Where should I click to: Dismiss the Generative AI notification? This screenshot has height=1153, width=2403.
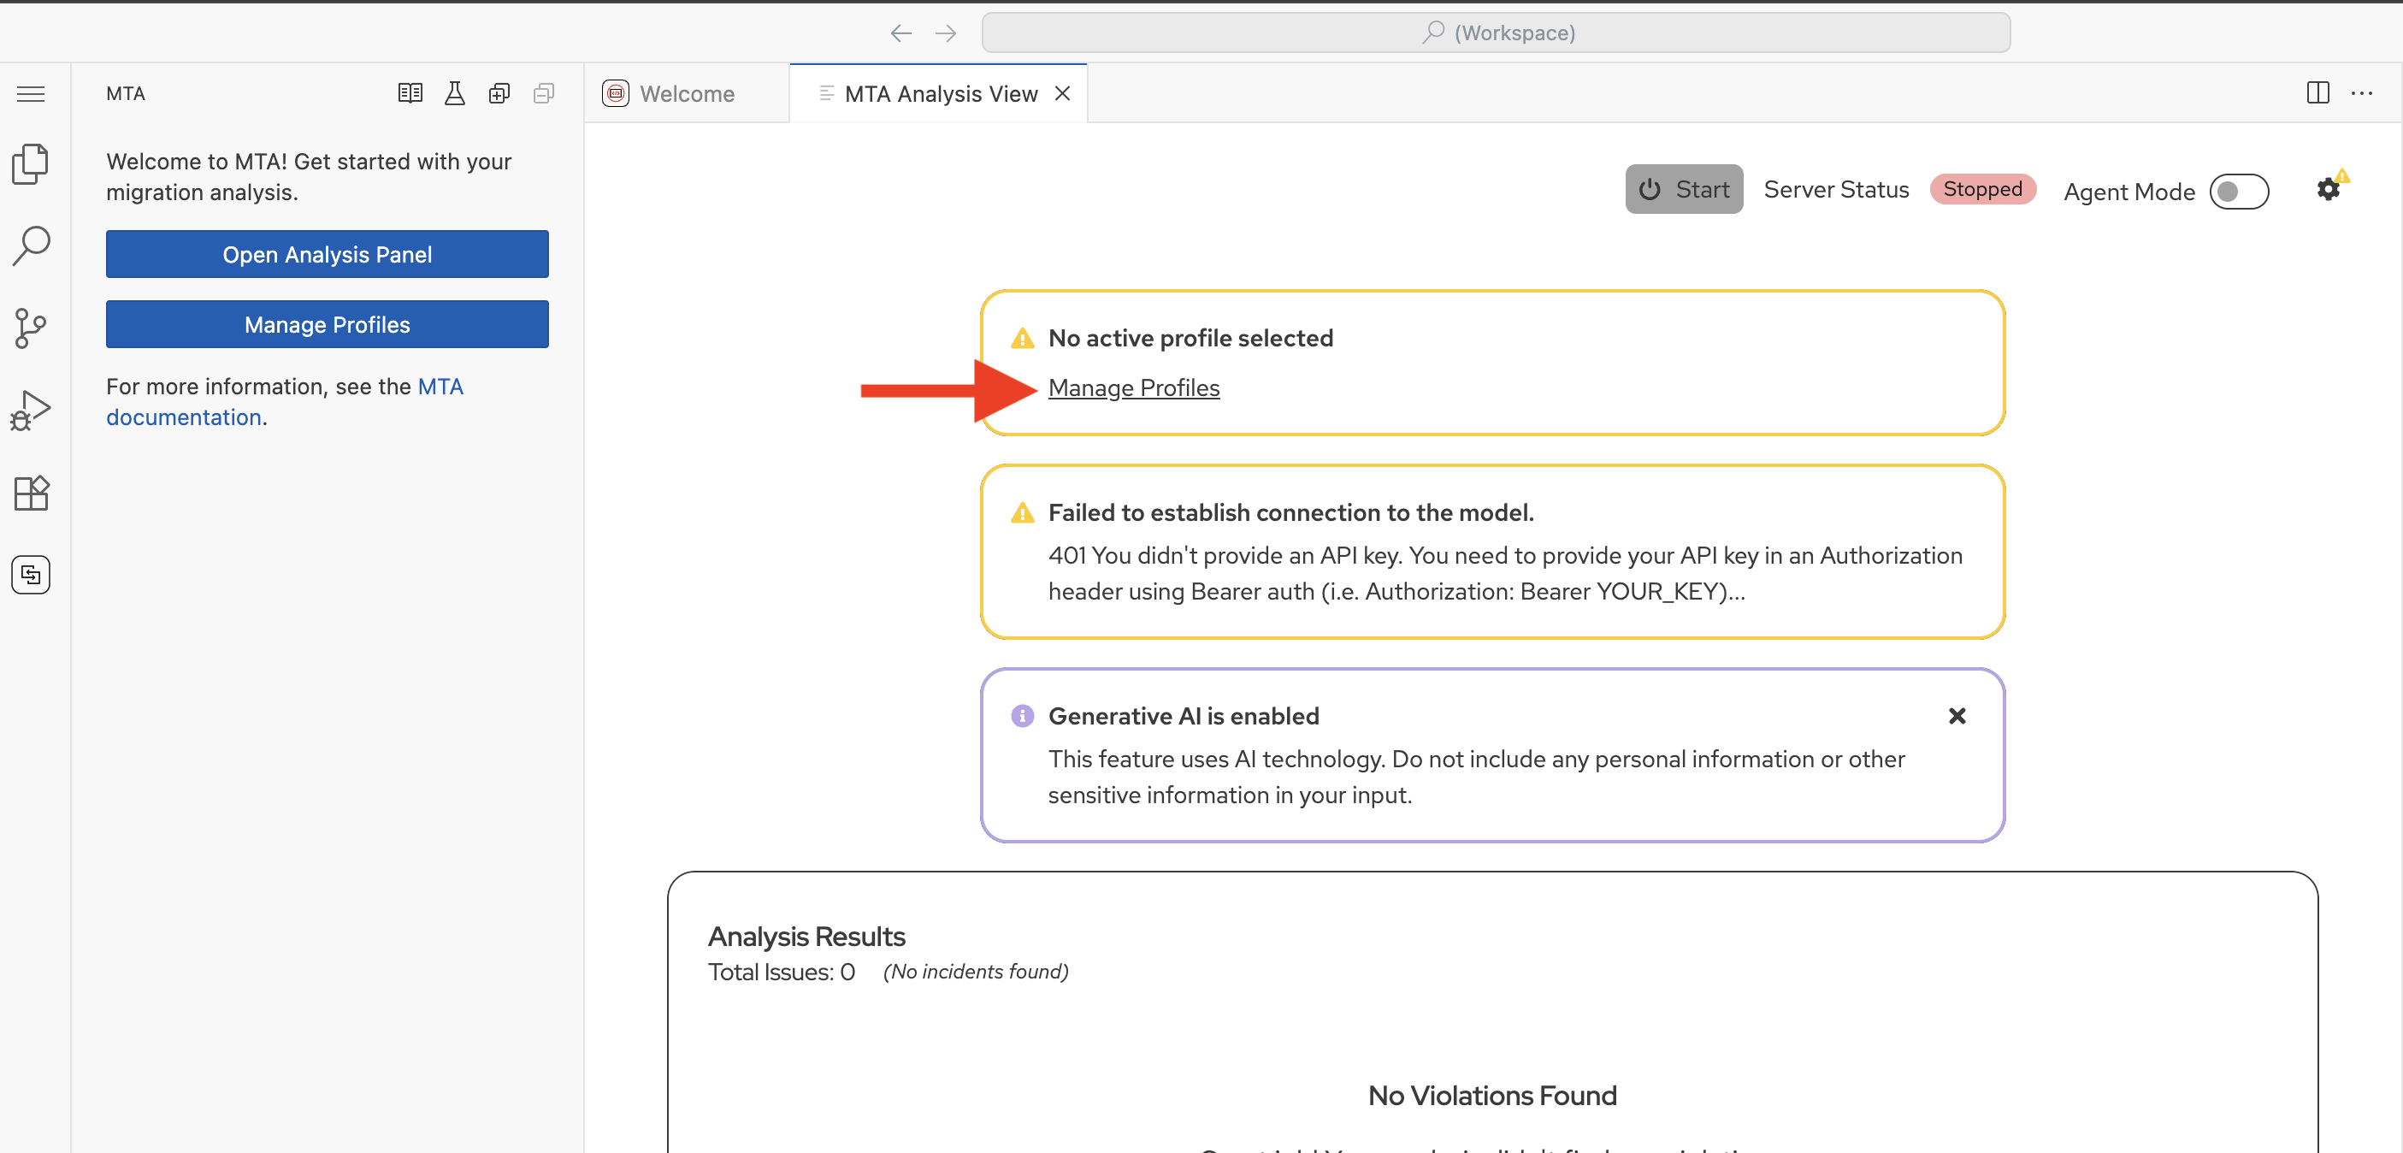pyautogui.click(x=1957, y=716)
